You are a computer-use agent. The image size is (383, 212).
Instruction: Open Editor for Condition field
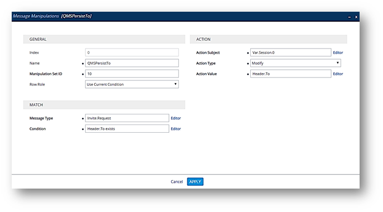[x=176, y=129]
